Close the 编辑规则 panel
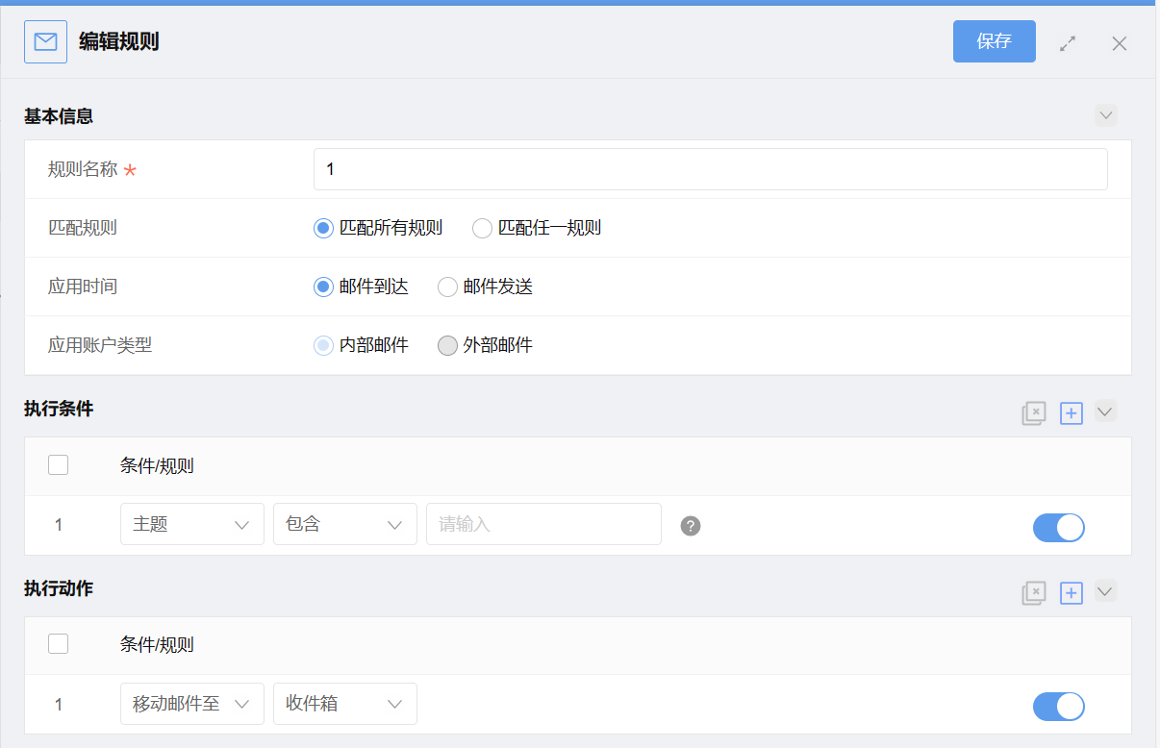The width and height of the screenshot is (1160, 748). point(1119,43)
